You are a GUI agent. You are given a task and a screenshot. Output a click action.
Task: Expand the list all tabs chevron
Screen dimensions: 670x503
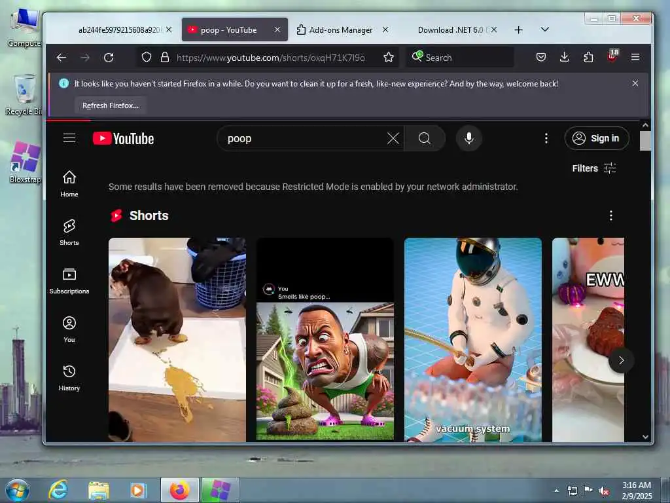coord(545,29)
